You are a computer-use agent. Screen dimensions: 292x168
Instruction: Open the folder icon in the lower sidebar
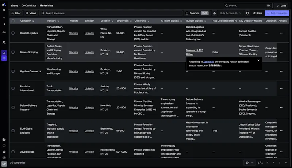pos(4,140)
